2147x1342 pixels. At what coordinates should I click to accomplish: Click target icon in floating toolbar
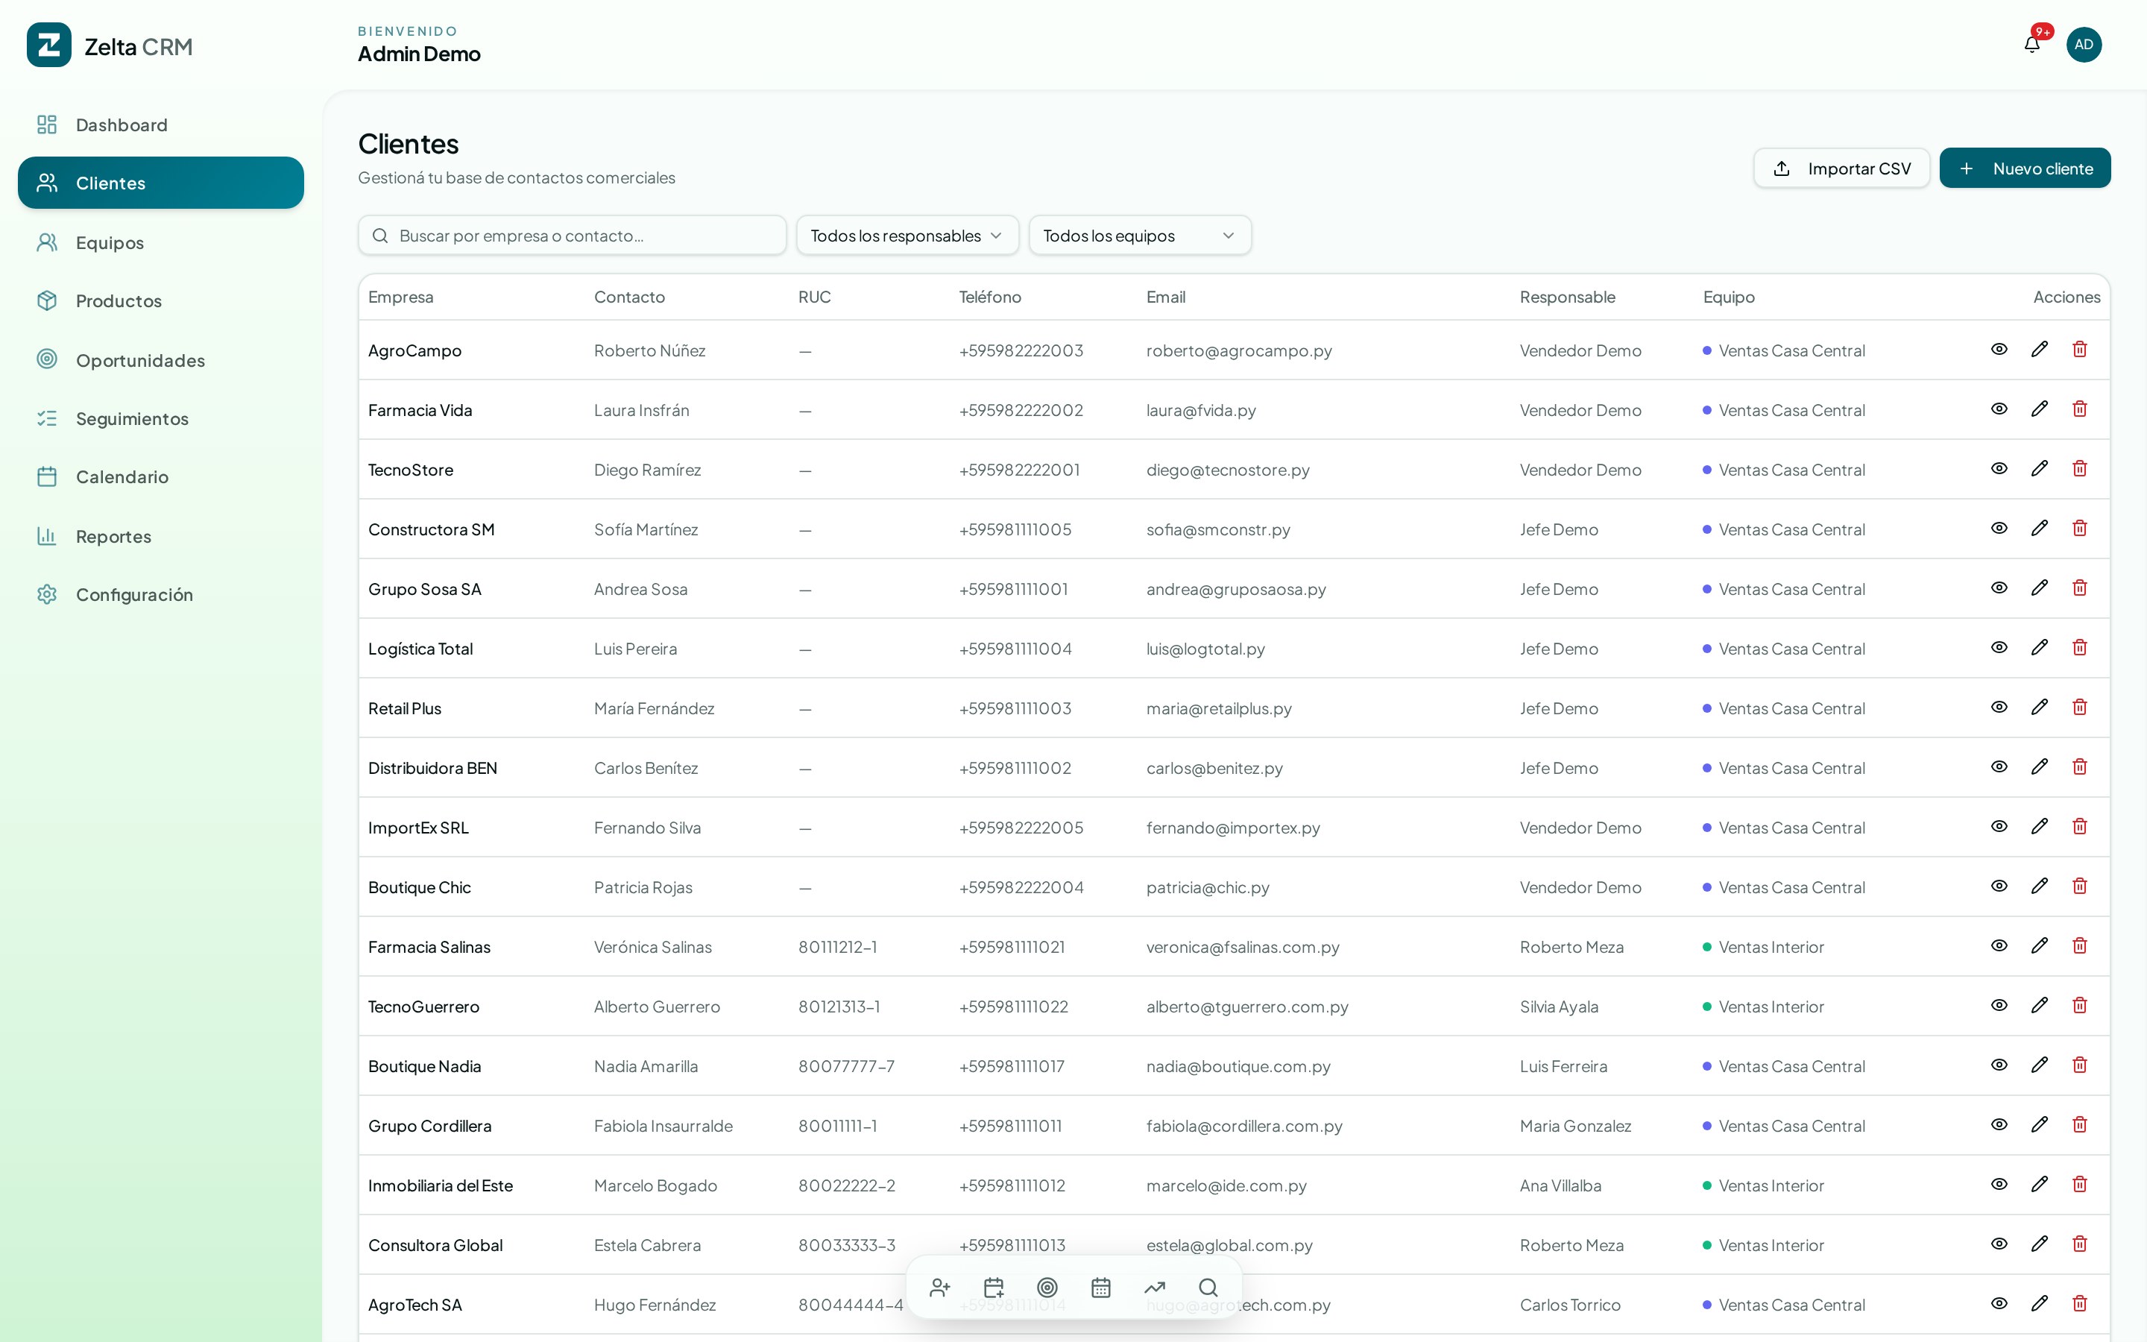click(1047, 1288)
